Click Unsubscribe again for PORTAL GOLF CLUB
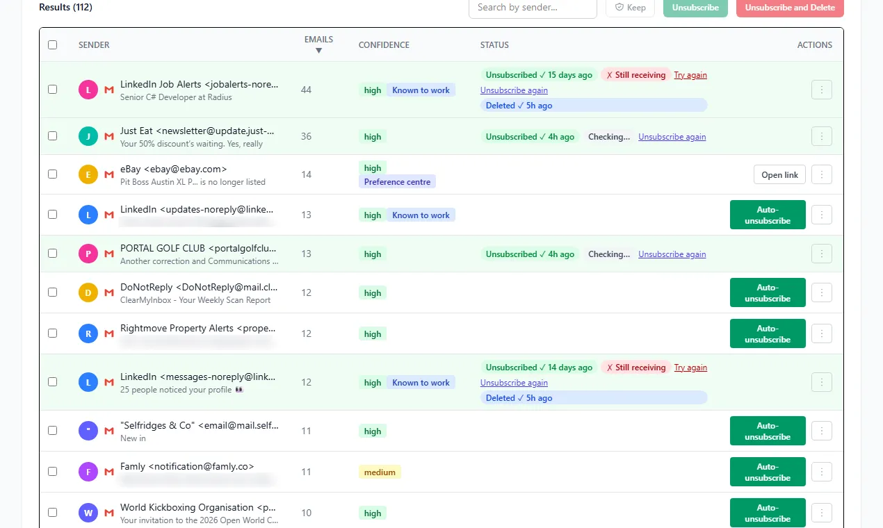Screen dimensions: 883x528 click(x=672, y=254)
